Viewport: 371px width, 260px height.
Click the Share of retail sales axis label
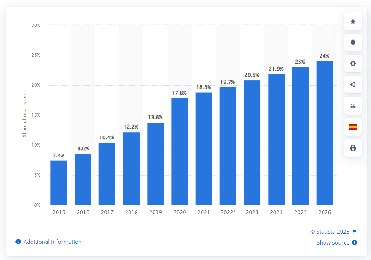(x=25, y=115)
